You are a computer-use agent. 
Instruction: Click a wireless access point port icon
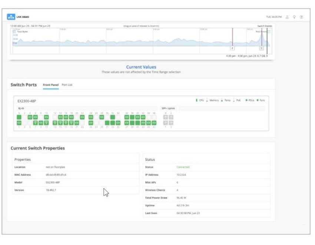[x=35, y=122]
